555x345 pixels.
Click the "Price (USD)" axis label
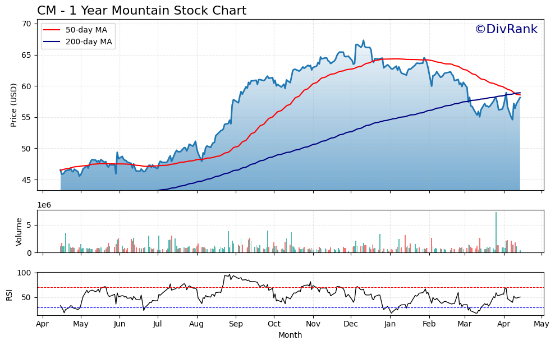click(13, 105)
